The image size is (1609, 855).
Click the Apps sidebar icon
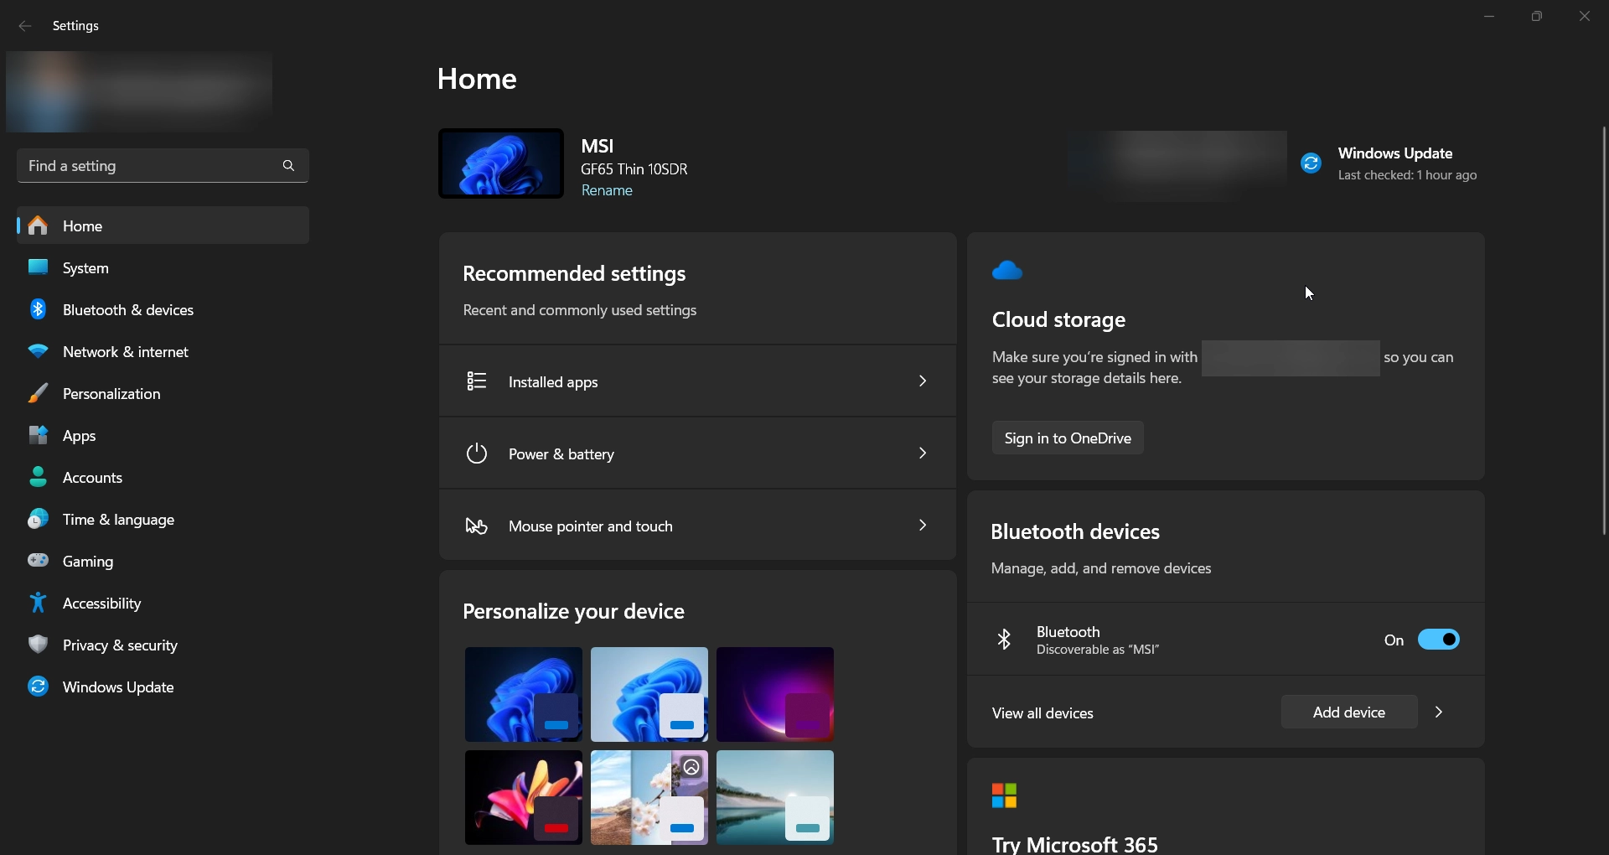coord(38,435)
